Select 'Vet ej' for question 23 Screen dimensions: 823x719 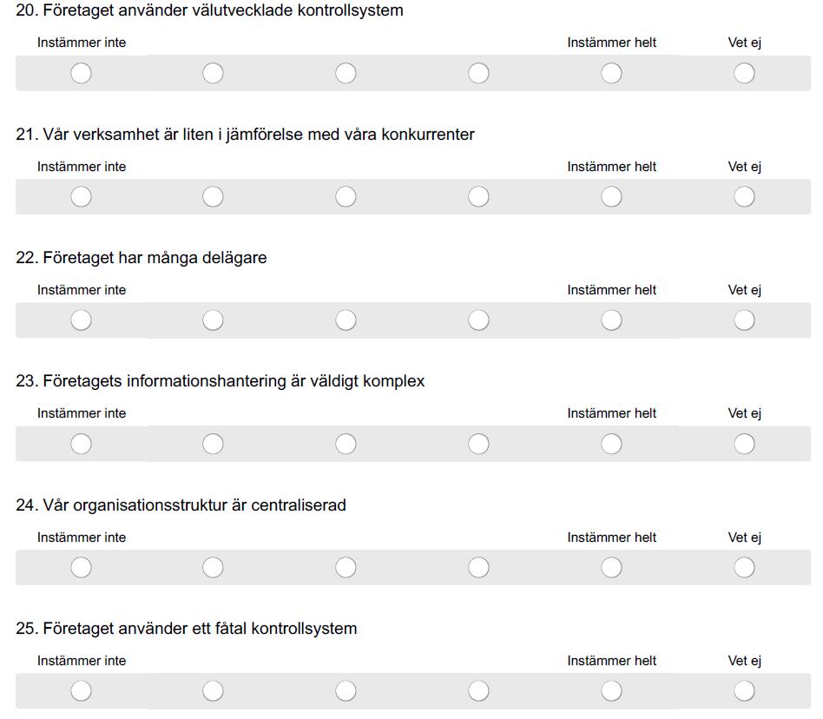point(744,444)
